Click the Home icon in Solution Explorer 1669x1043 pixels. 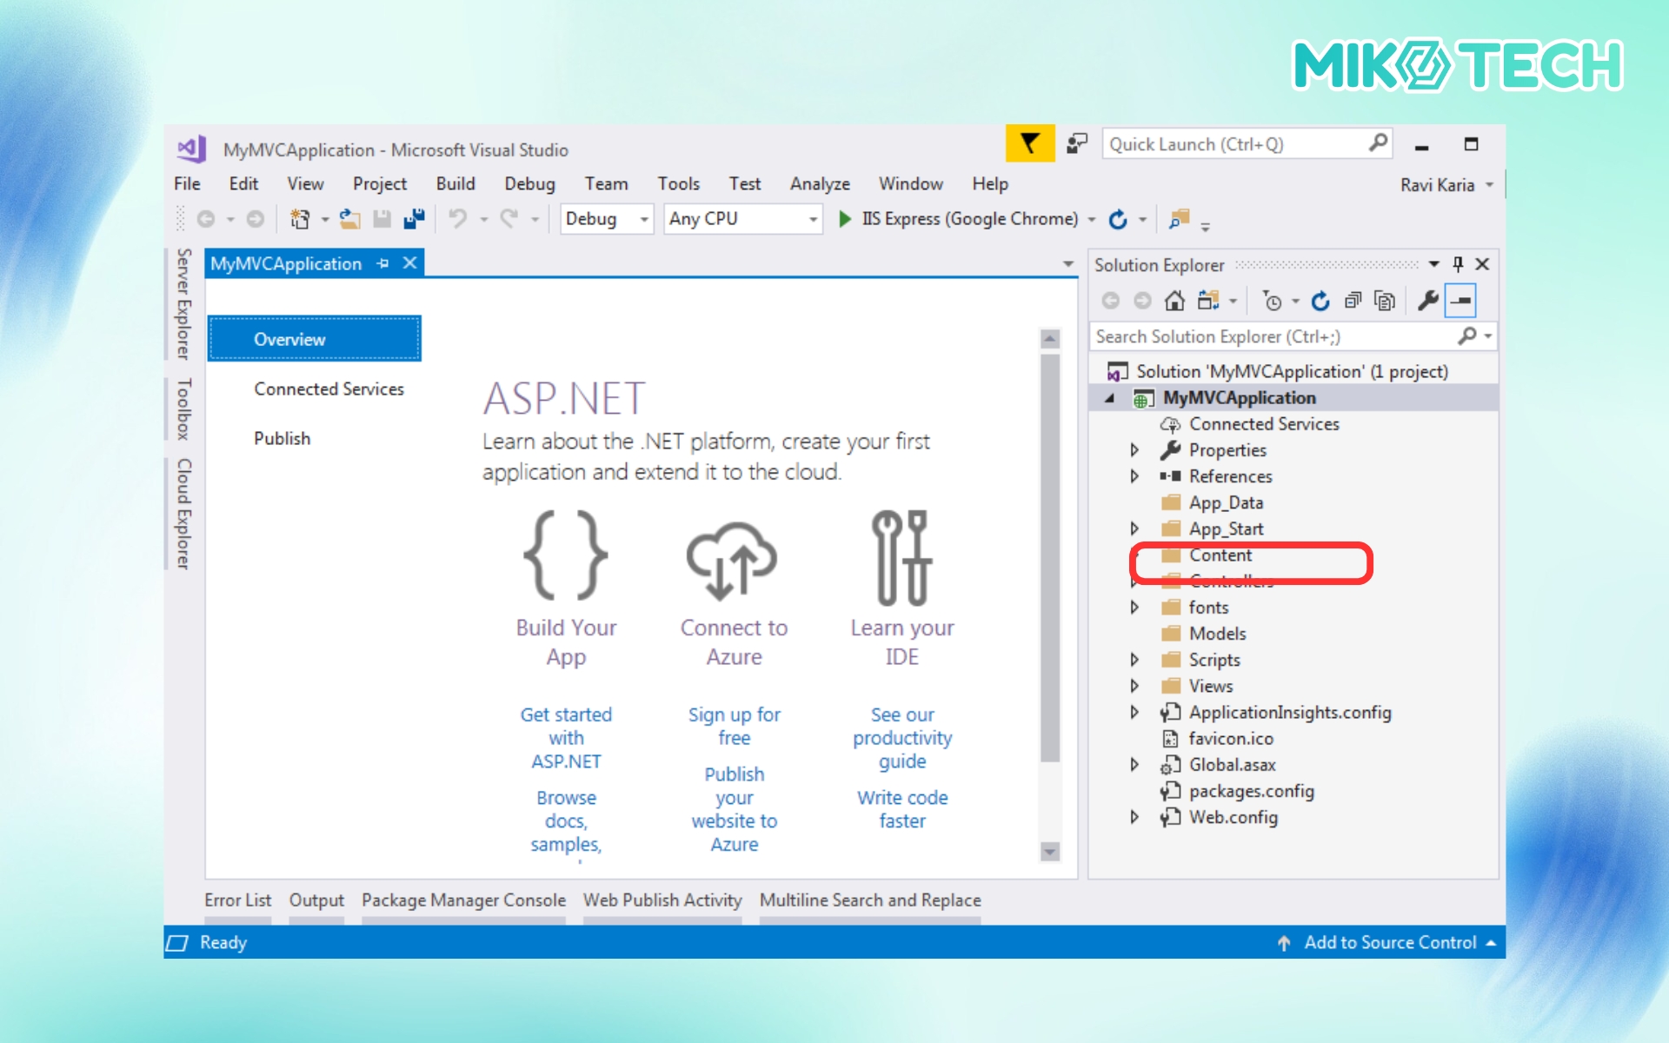1174,301
